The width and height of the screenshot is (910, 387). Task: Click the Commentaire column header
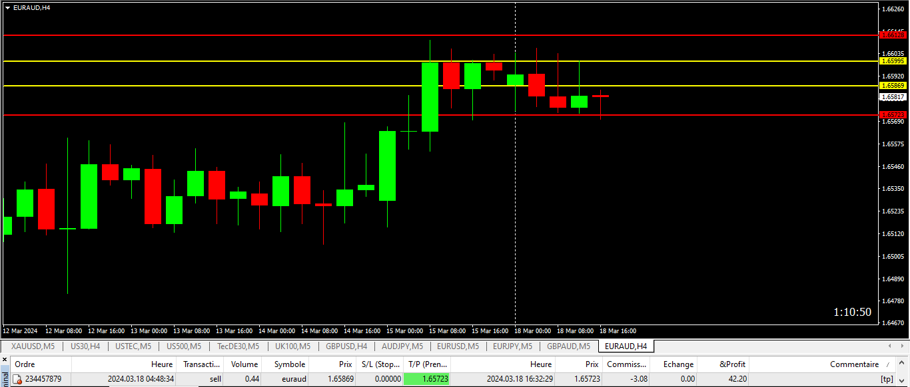[822, 364]
